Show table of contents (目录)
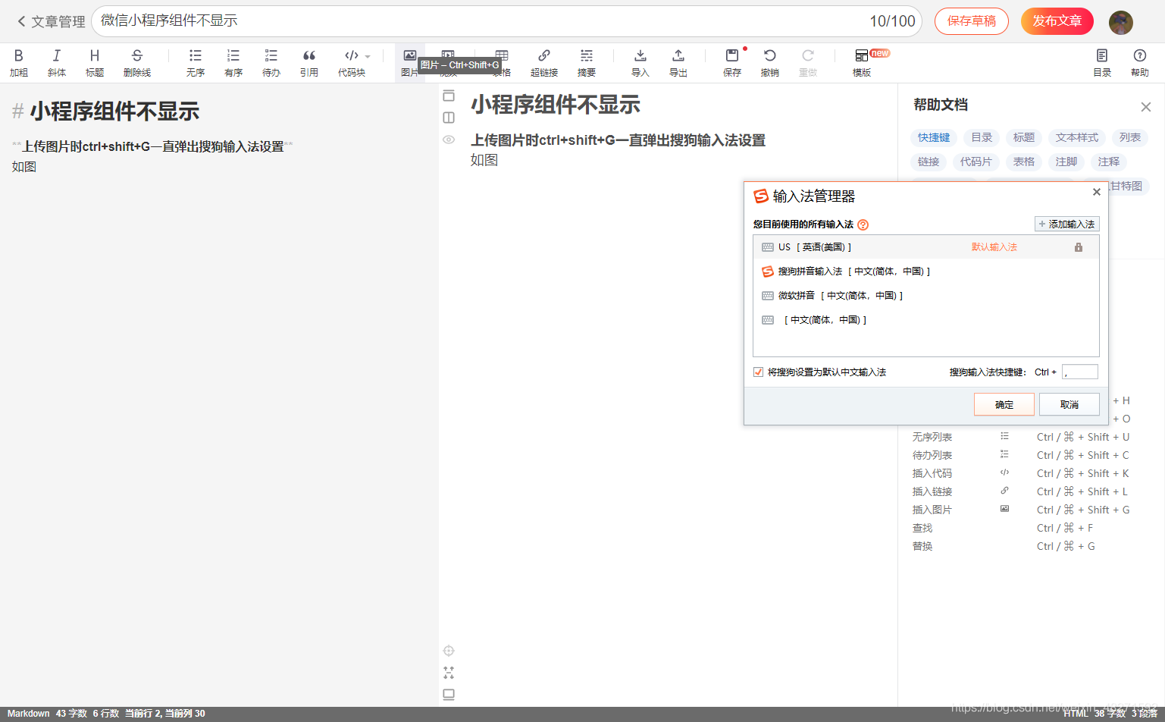Viewport: 1165px width, 722px height. tap(1102, 62)
